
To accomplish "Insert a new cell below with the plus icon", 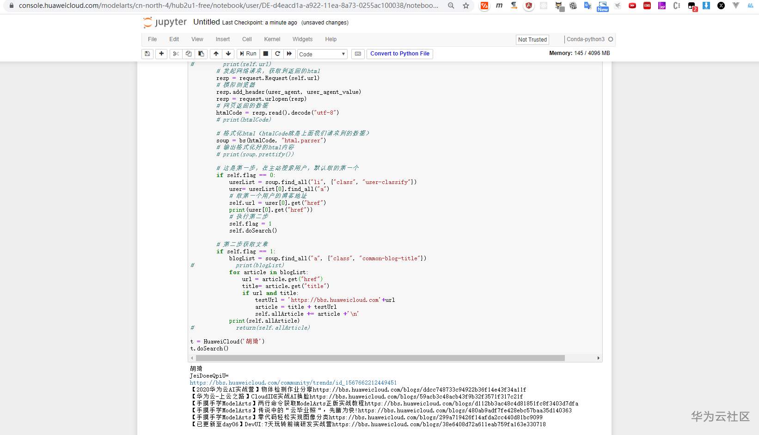I will coord(161,54).
